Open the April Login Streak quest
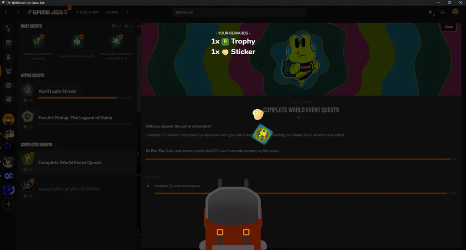The width and height of the screenshot is (466, 250). [77, 91]
